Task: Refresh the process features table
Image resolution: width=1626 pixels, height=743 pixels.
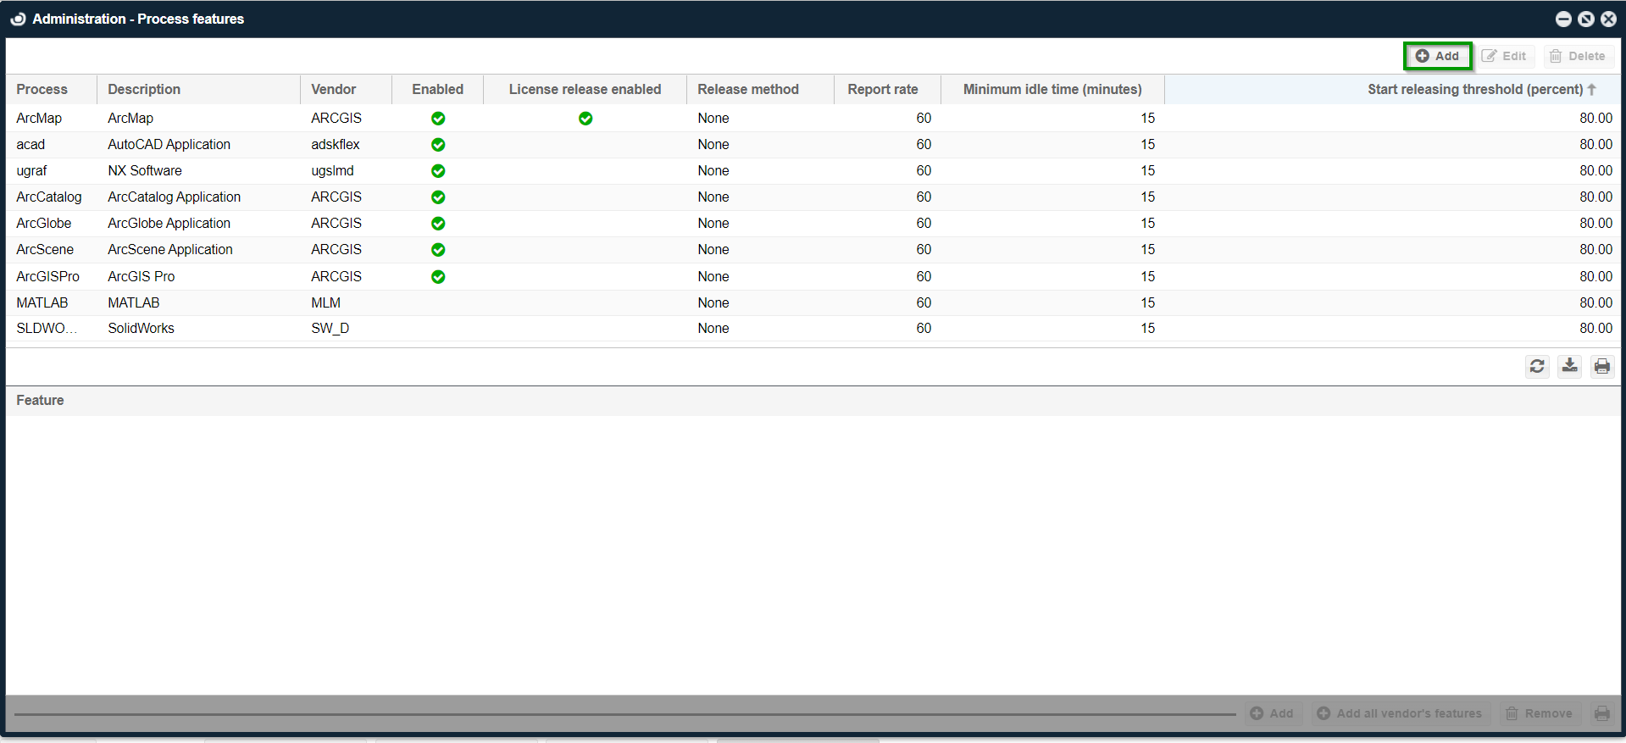Action: click(x=1537, y=366)
